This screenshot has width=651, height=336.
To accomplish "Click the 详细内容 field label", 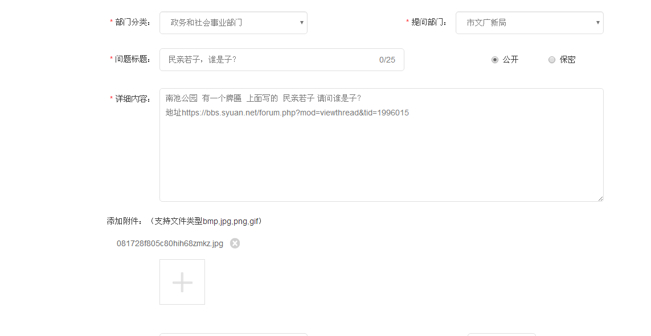I will [x=129, y=97].
